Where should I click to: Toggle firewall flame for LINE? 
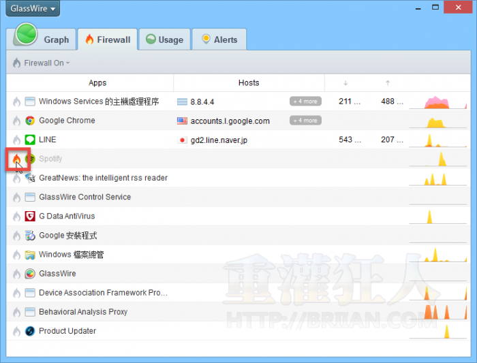16,140
